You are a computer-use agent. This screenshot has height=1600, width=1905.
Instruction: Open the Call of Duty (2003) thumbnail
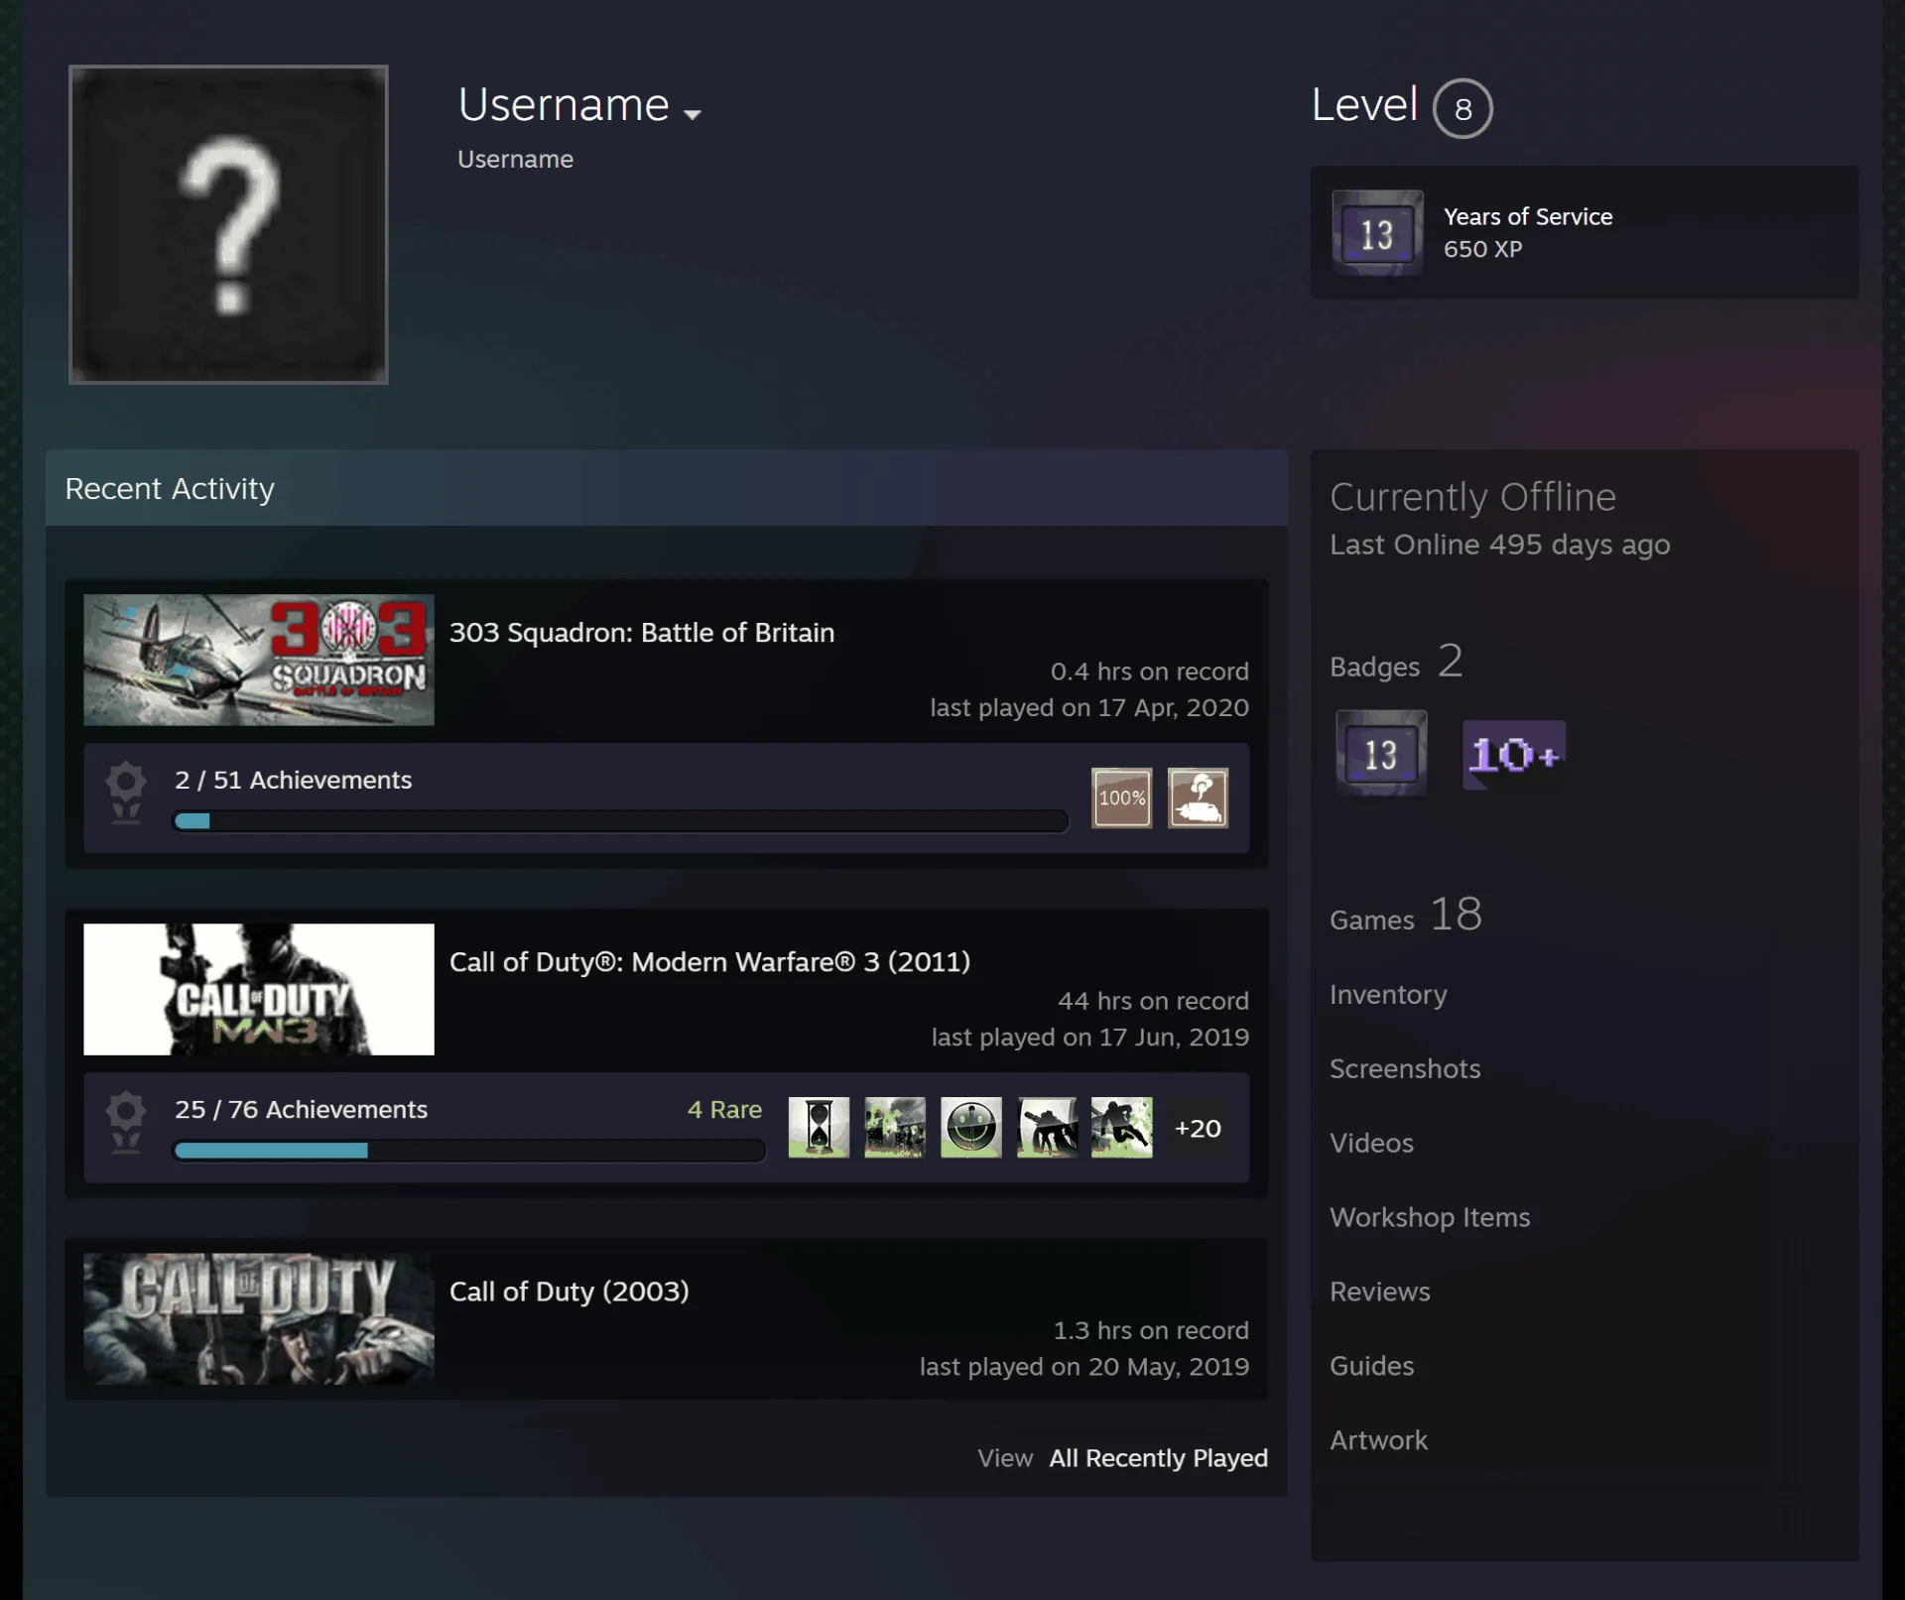(x=259, y=1318)
